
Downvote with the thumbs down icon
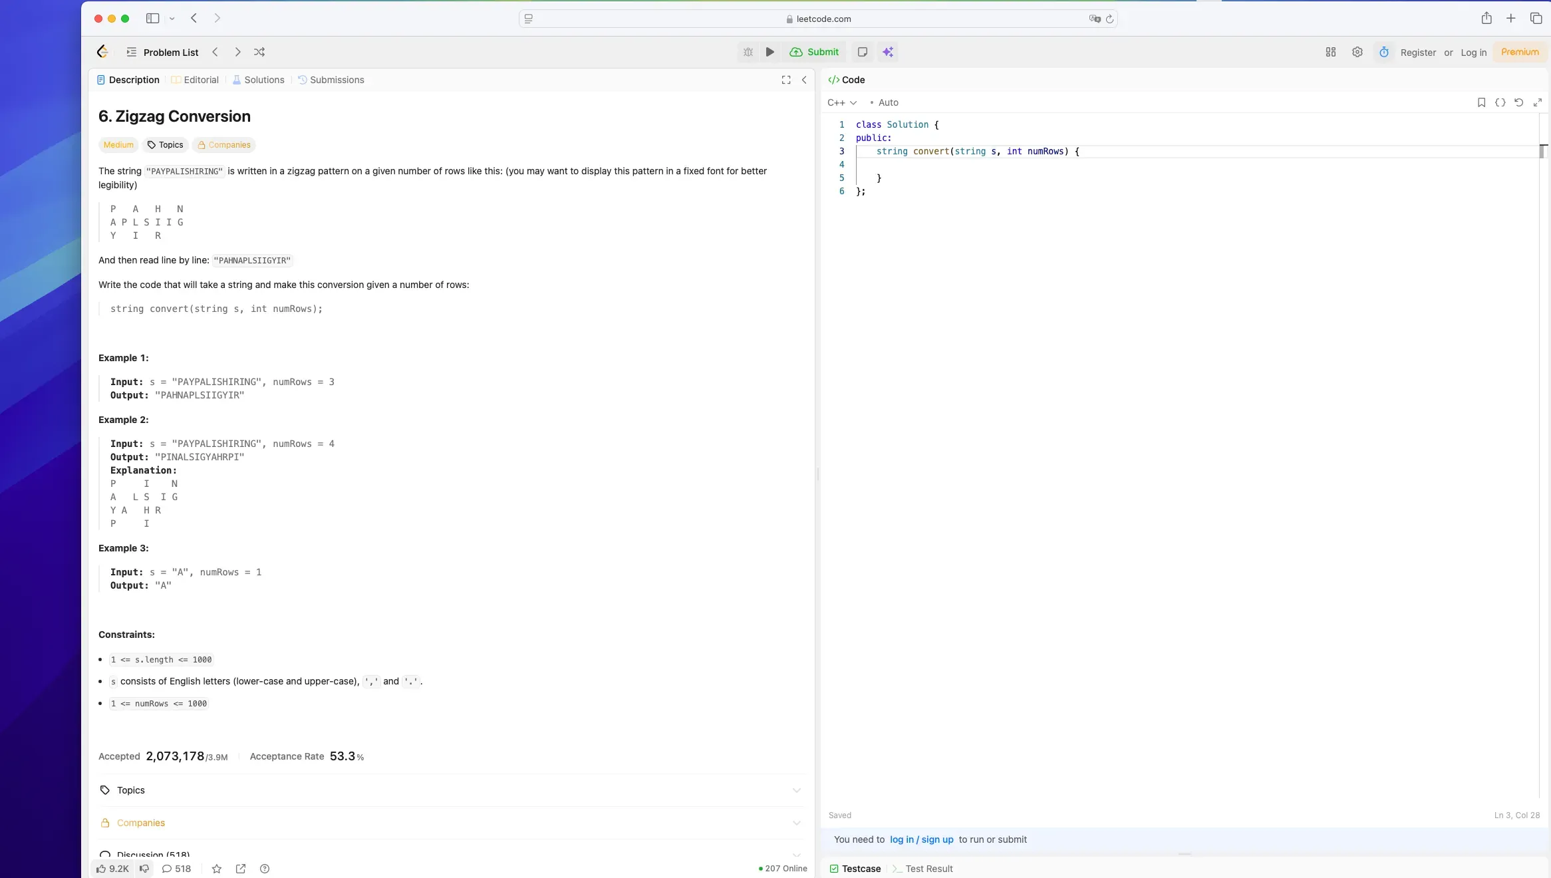tap(144, 869)
